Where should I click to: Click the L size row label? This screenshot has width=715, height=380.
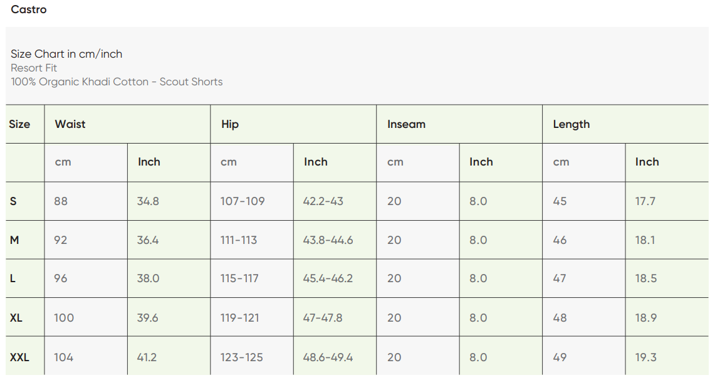pyautogui.click(x=13, y=278)
